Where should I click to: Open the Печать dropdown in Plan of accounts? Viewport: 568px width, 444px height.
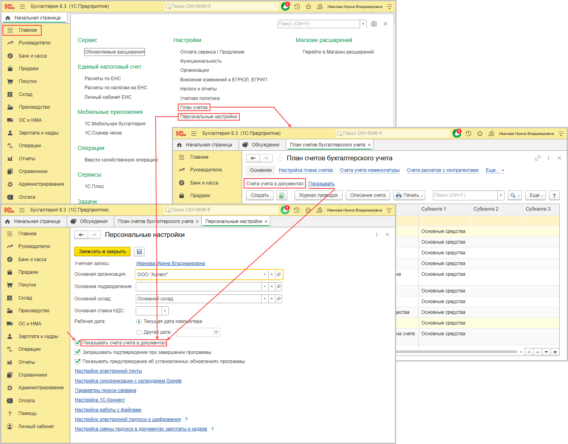point(409,195)
